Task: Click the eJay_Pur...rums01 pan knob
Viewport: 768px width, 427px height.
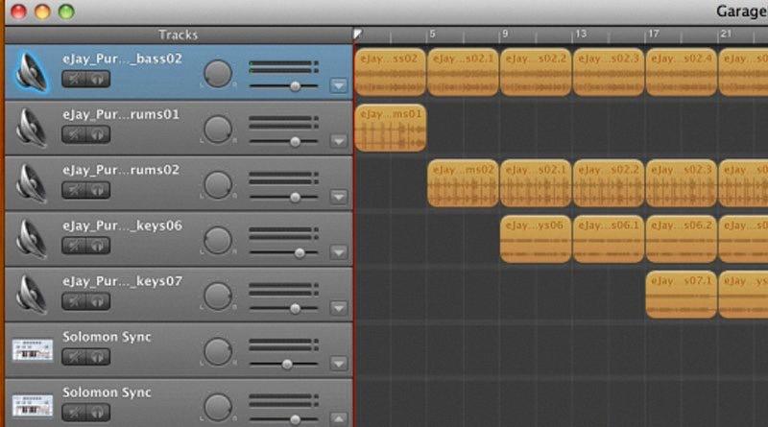Action: pyautogui.click(x=218, y=129)
